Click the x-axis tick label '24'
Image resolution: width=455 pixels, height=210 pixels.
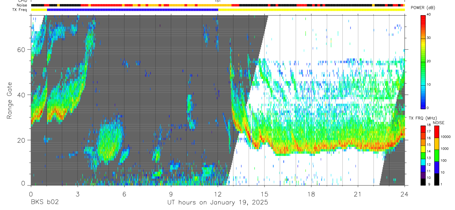[405, 194]
